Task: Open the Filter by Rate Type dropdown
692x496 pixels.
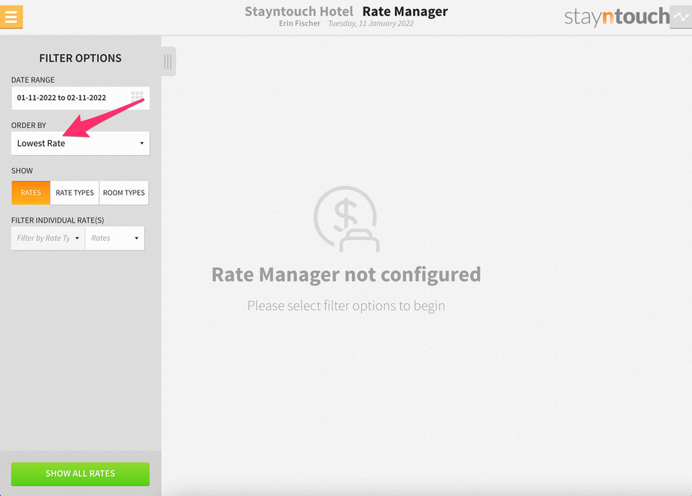Action: pyautogui.click(x=48, y=238)
